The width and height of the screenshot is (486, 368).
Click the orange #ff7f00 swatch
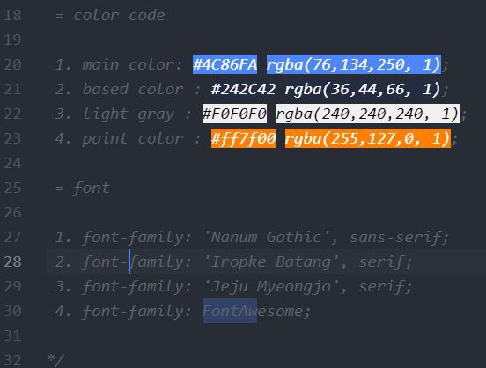click(x=243, y=138)
